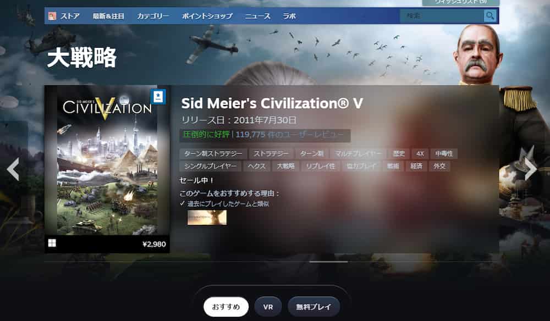Go to previous carousel item arrow
550x321 pixels.
coord(13,169)
